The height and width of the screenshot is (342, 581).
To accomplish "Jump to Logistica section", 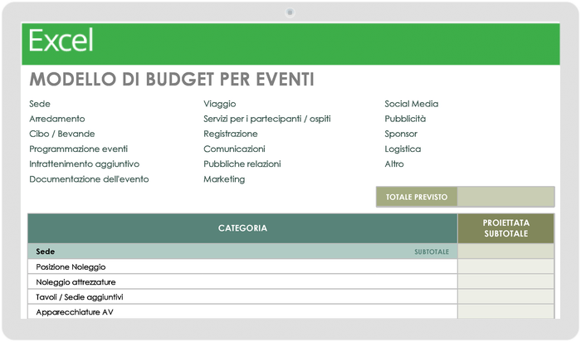I will pyautogui.click(x=403, y=149).
